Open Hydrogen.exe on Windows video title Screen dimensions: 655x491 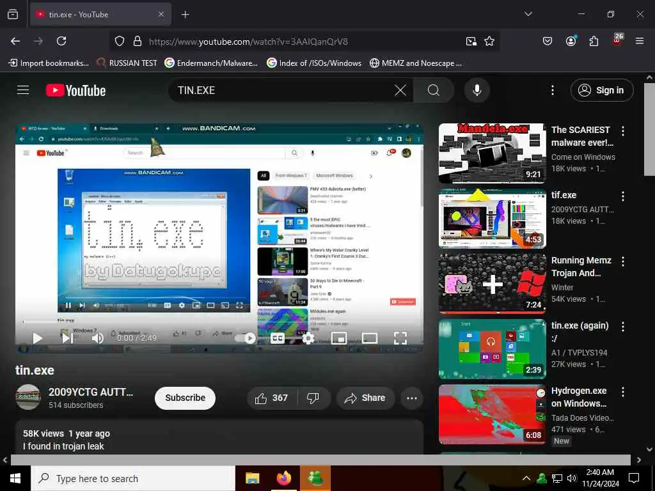coord(579,397)
